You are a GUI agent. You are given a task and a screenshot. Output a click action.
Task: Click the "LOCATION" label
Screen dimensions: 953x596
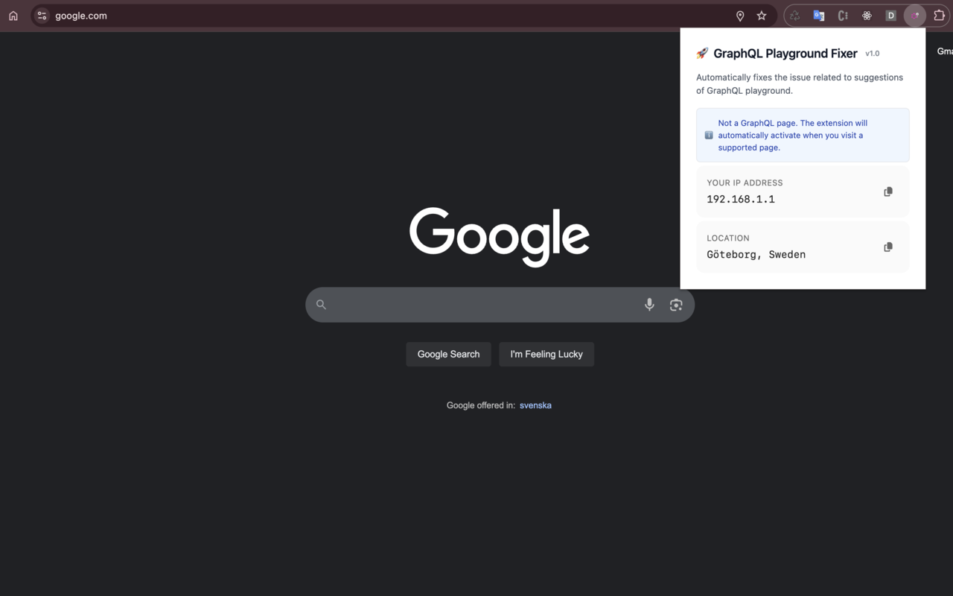tap(728, 238)
